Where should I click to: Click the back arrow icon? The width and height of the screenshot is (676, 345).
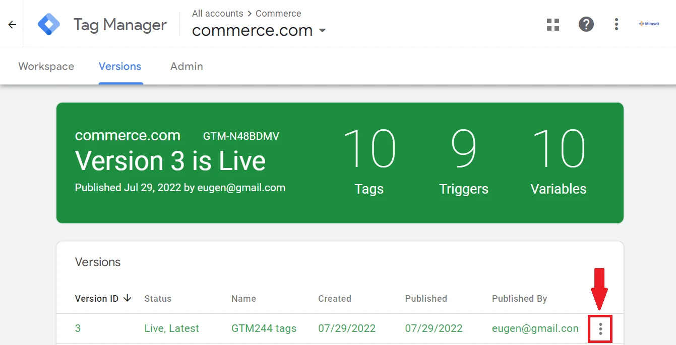(x=12, y=25)
